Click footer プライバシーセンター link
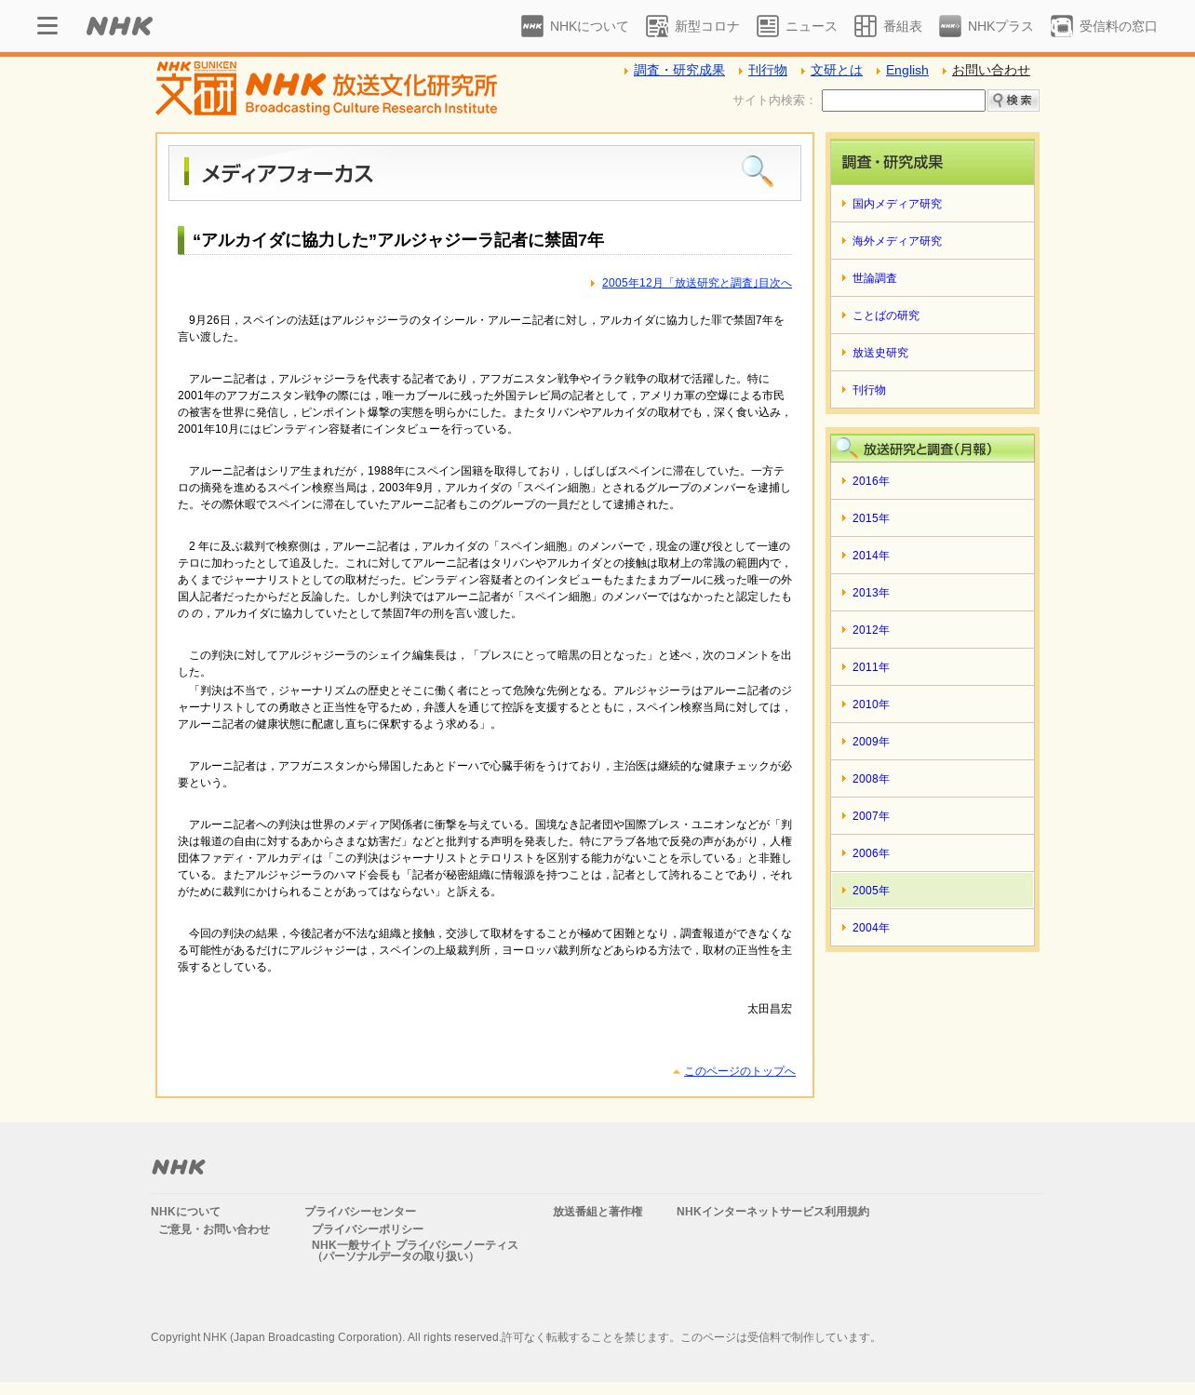Screen dimensions: 1195x1395 [x=360, y=1212]
